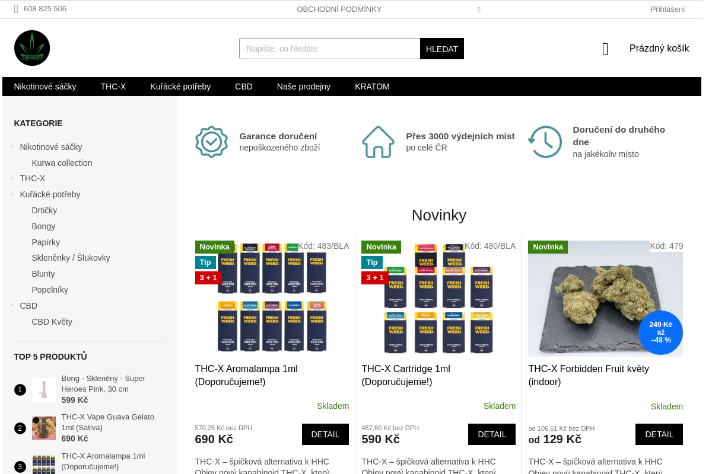Click the −48 % discount bubble
This screenshot has height=474, width=712.
[660, 332]
